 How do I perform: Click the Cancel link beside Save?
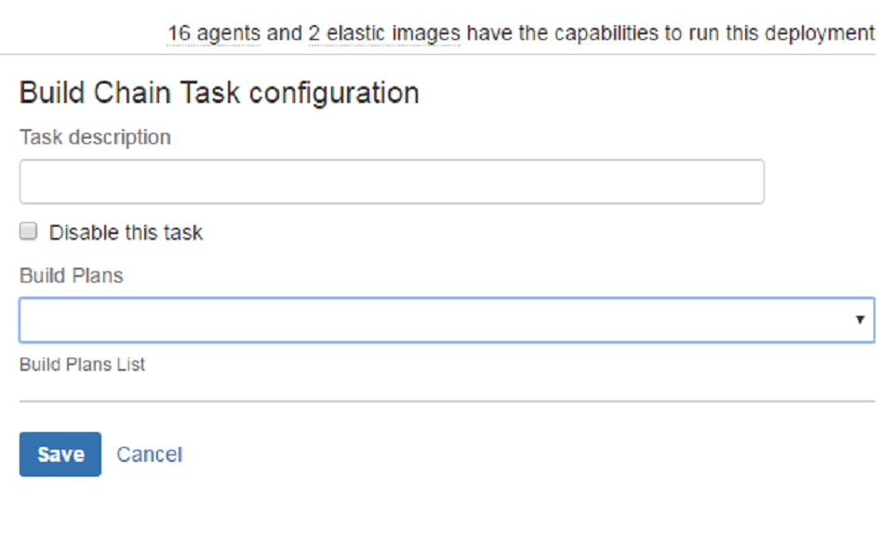tap(149, 454)
